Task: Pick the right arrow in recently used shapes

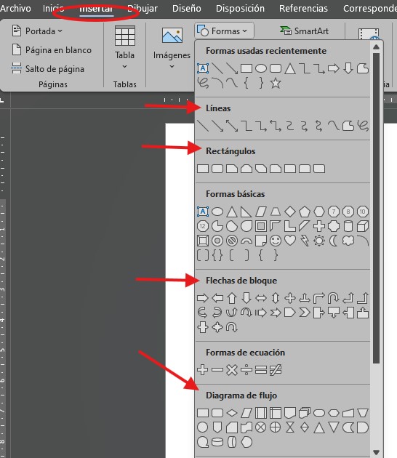Action: (x=333, y=69)
